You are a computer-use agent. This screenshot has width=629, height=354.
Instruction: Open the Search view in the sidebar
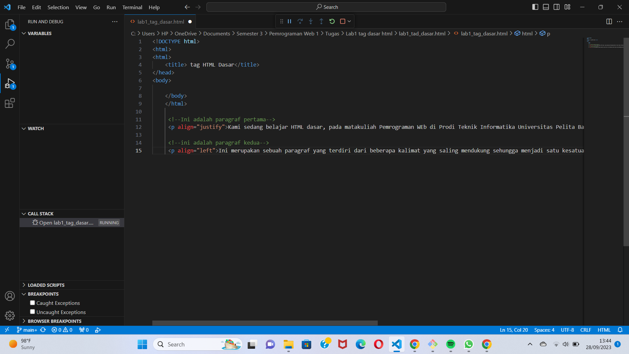[10, 43]
